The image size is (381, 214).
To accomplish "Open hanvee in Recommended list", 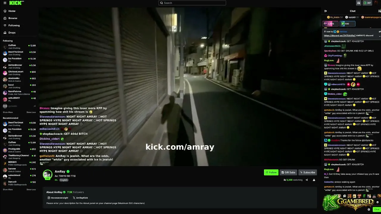I will click(19, 170).
